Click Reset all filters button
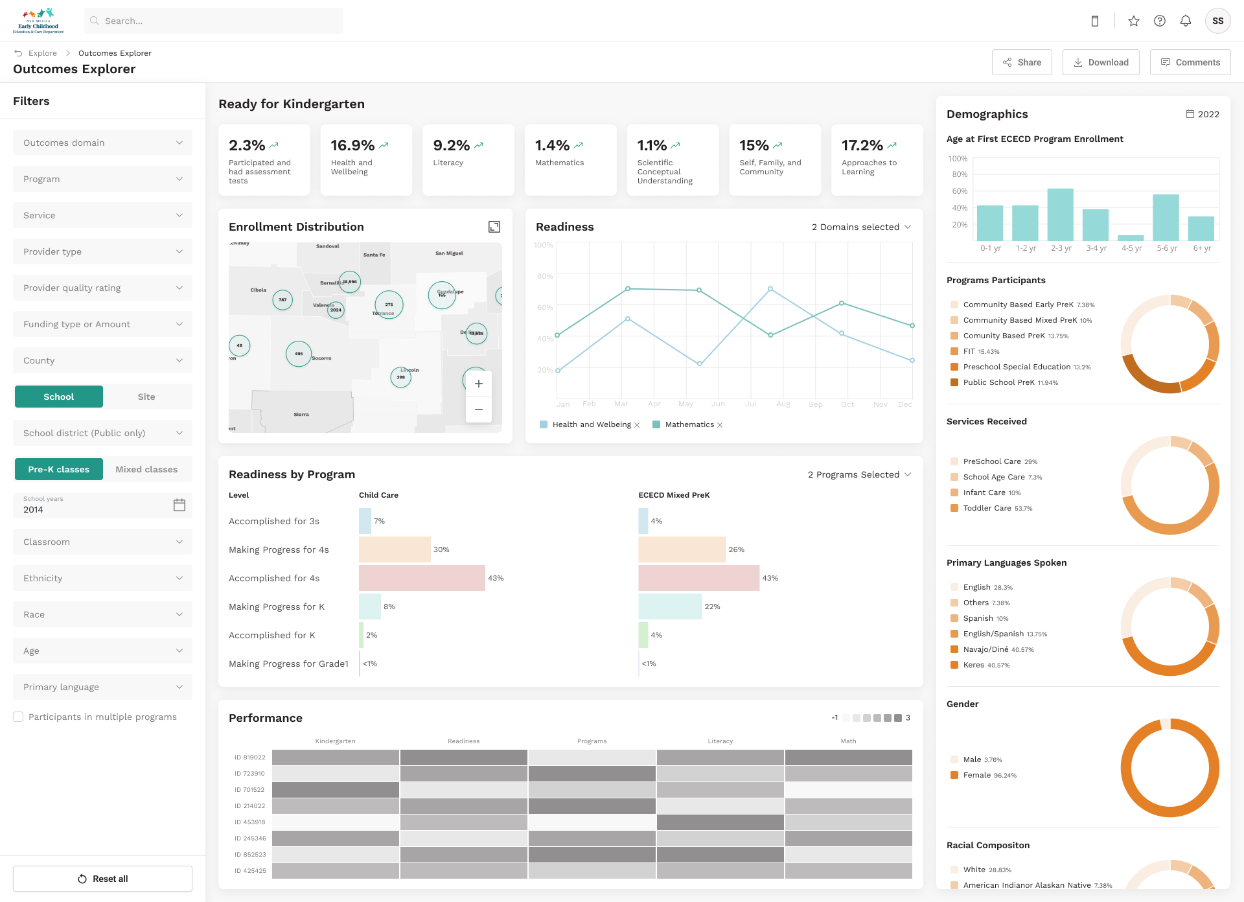 102,879
